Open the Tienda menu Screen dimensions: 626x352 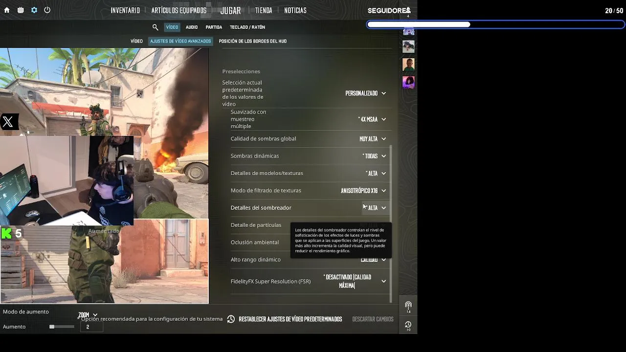(264, 10)
